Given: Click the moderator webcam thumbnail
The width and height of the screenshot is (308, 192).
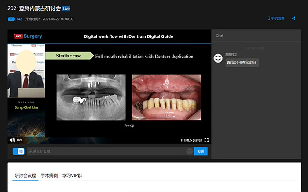Looking at the screenshot, I should [26, 71].
